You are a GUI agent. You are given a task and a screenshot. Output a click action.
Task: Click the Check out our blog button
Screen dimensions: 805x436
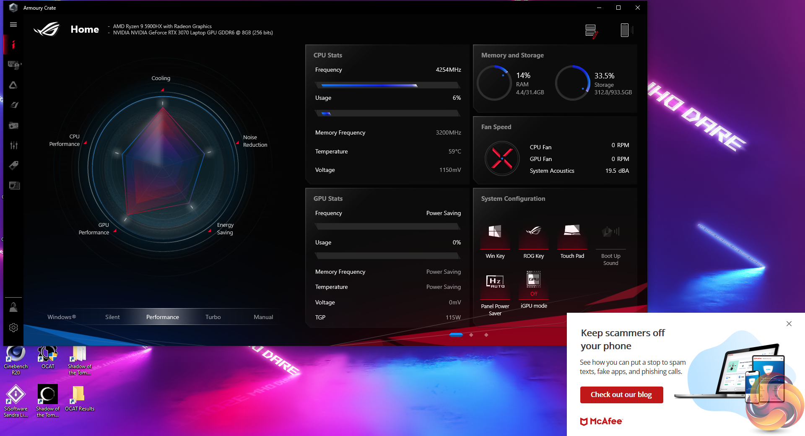pos(621,394)
